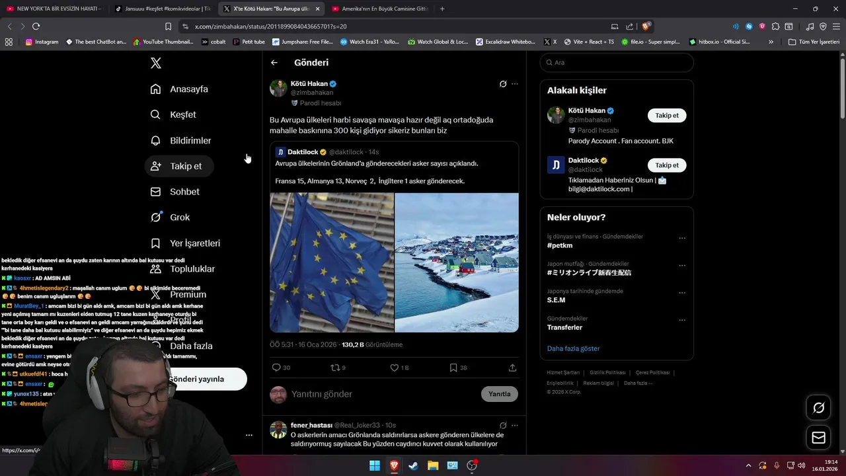Open the floating messages envelope button
This screenshot has width=846, height=476.
pyautogui.click(x=819, y=438)
